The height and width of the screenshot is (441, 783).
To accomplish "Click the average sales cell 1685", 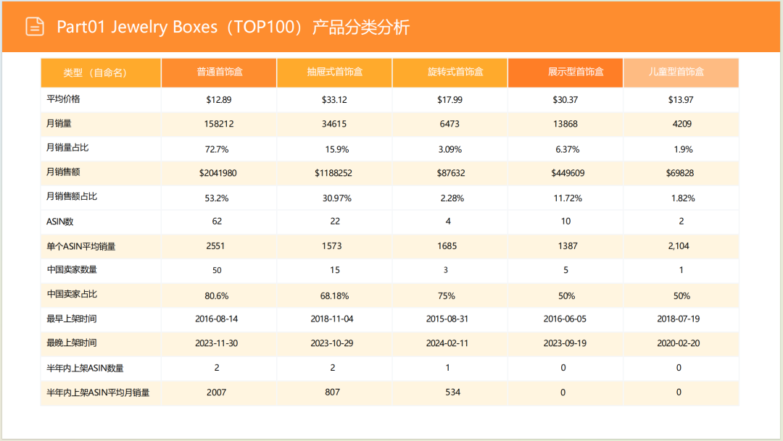I will click(447, 246).
